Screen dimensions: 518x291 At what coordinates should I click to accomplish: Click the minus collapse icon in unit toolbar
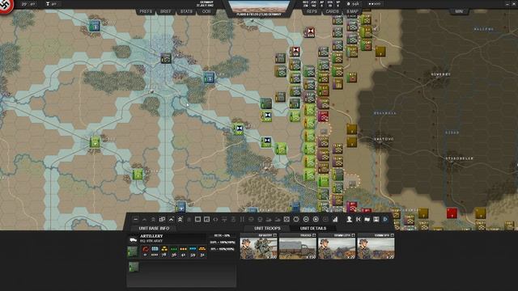(135, 219)
